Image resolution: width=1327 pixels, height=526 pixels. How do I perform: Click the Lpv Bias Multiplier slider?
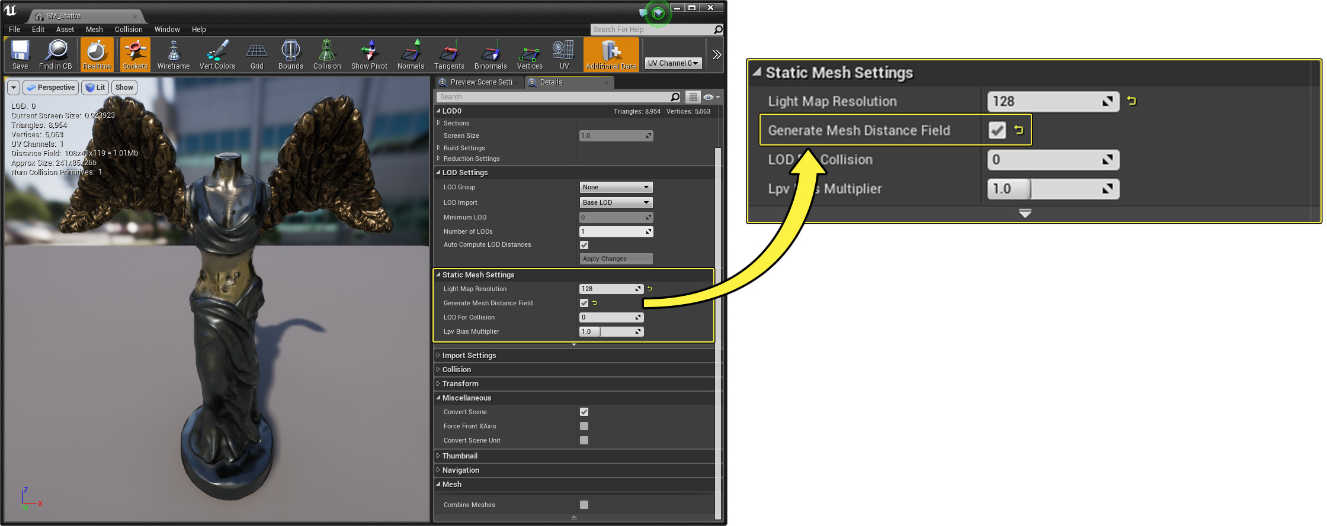tap(611, 331)
